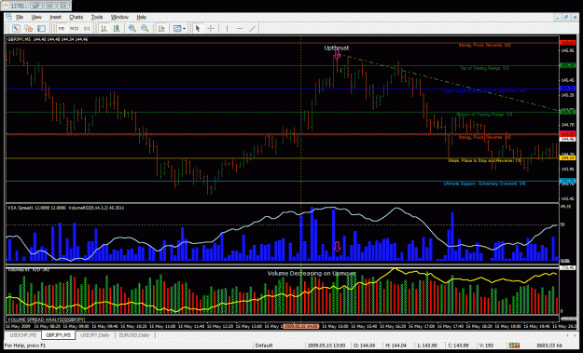Image resolution: width=583 pixels, height=353 pixels.
Task: Switch to the M15 timeframe button
Action: point(75,28)
